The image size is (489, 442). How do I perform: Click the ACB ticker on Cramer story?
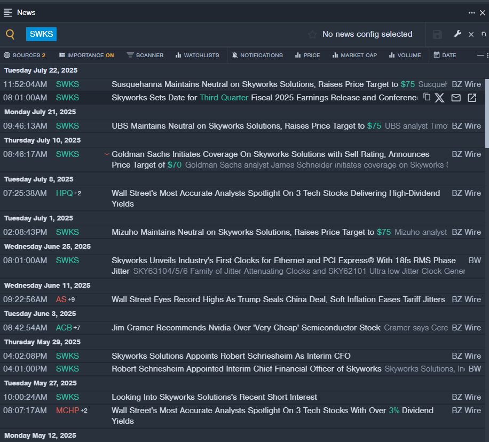point(64,328)
